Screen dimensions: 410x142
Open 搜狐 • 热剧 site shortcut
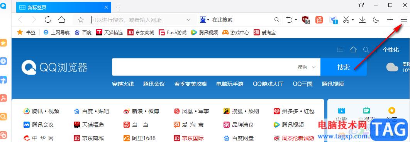241,112
